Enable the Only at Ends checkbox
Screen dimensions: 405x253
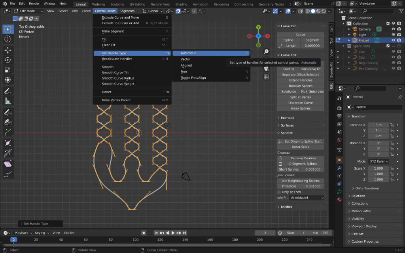point(279,192)
